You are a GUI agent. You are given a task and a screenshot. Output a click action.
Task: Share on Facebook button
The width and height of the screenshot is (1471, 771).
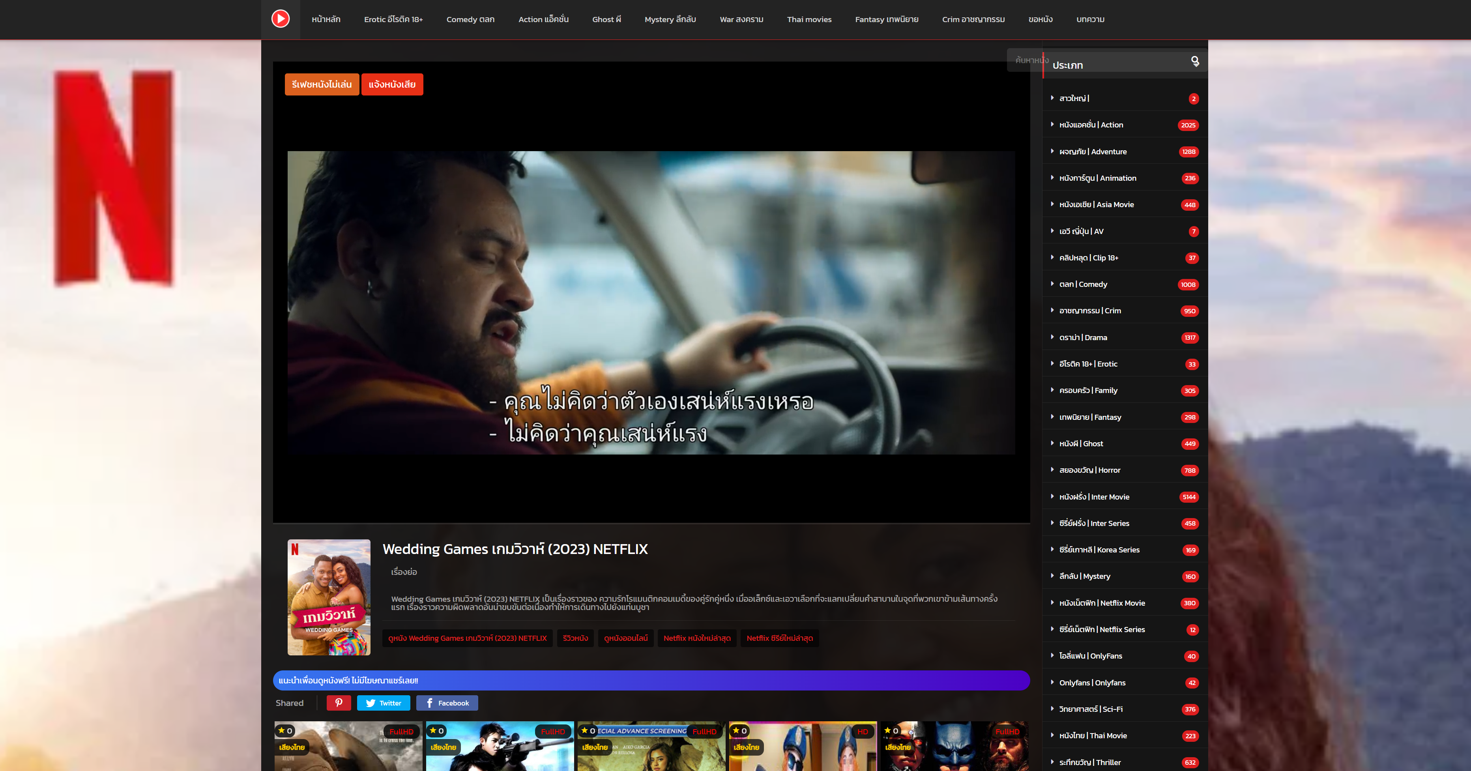[x=447, y=702]
